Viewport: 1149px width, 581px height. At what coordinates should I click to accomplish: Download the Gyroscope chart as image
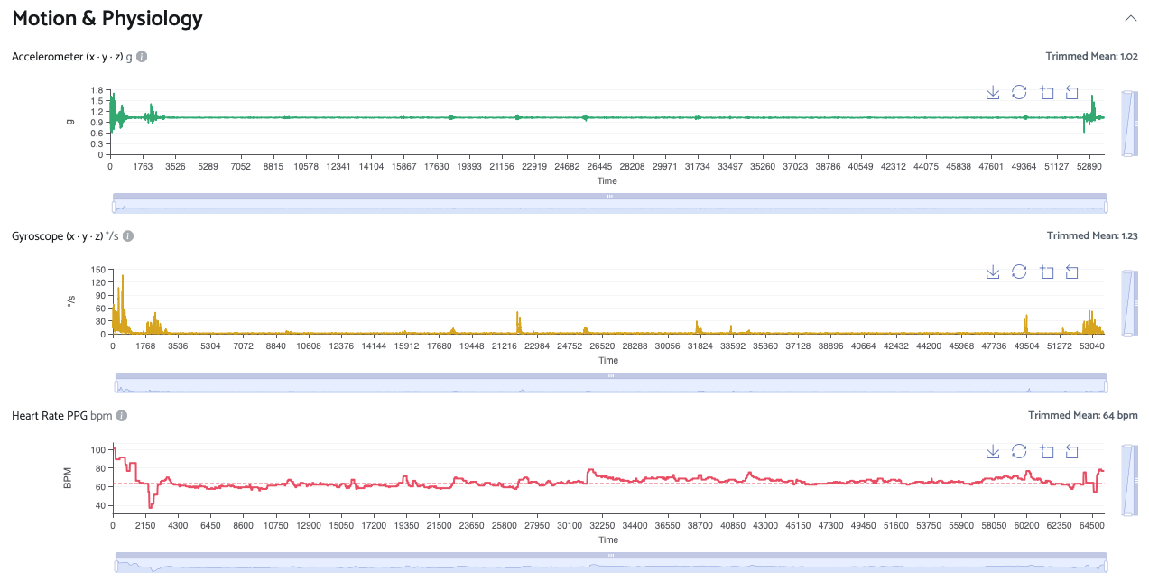993,272
